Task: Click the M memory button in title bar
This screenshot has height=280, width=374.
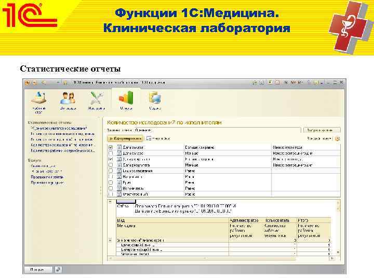Action: pos(286,82)
